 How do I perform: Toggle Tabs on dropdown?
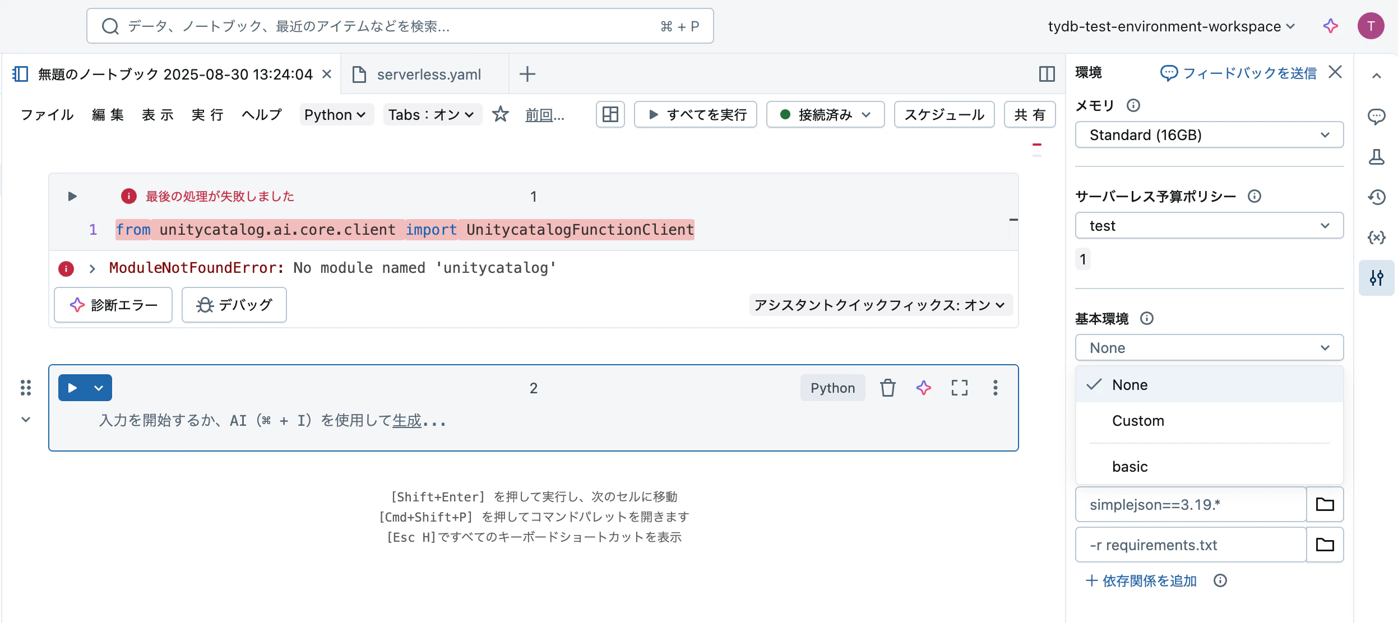[x=432, y=114]
